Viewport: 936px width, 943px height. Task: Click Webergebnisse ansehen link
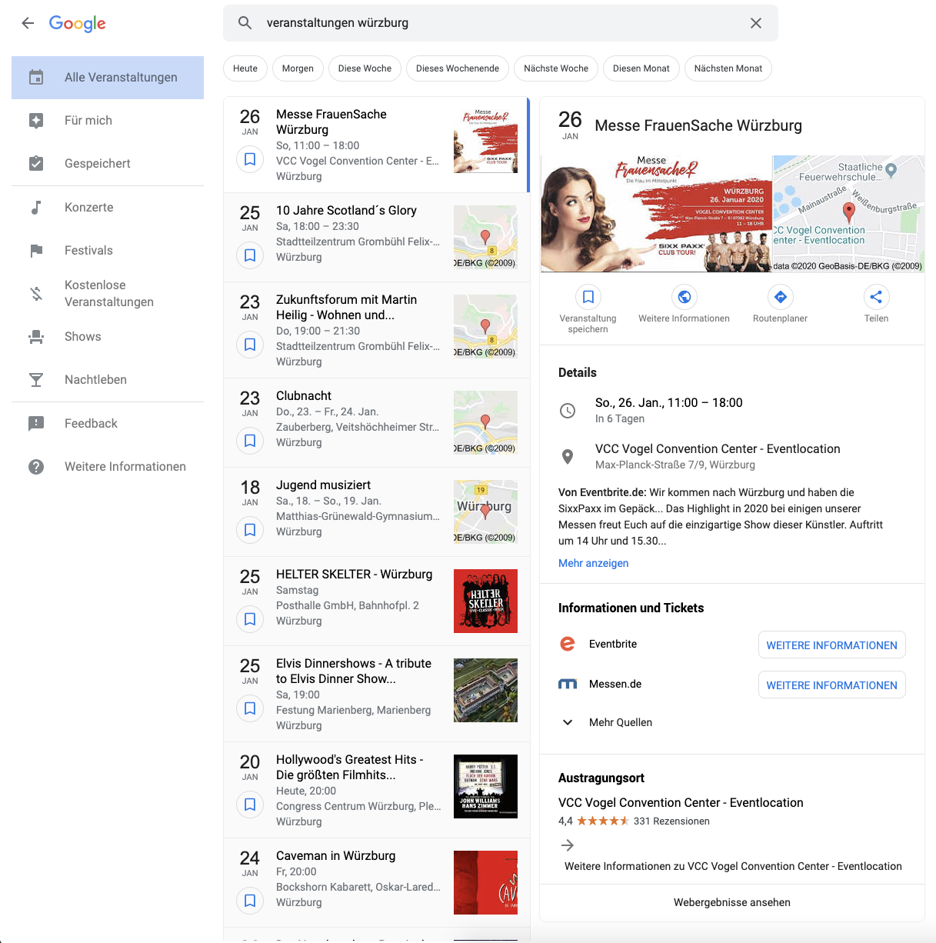732,903
